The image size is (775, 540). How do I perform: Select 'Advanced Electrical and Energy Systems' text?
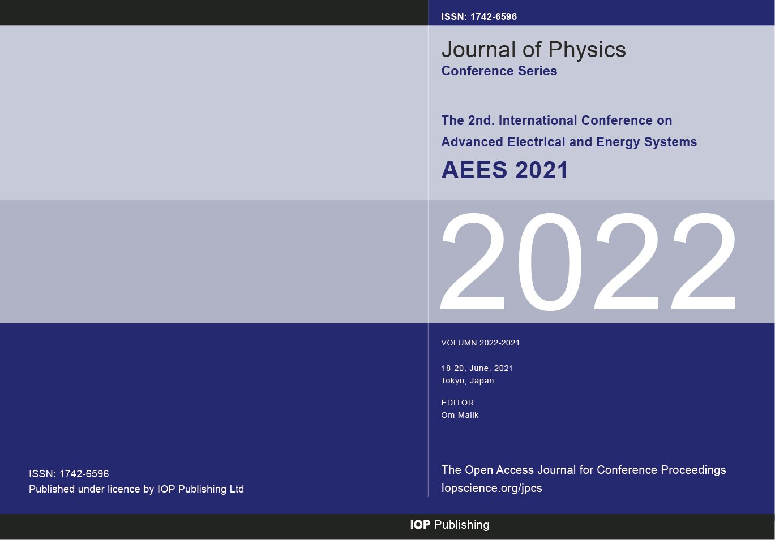[x=569, y=142]
